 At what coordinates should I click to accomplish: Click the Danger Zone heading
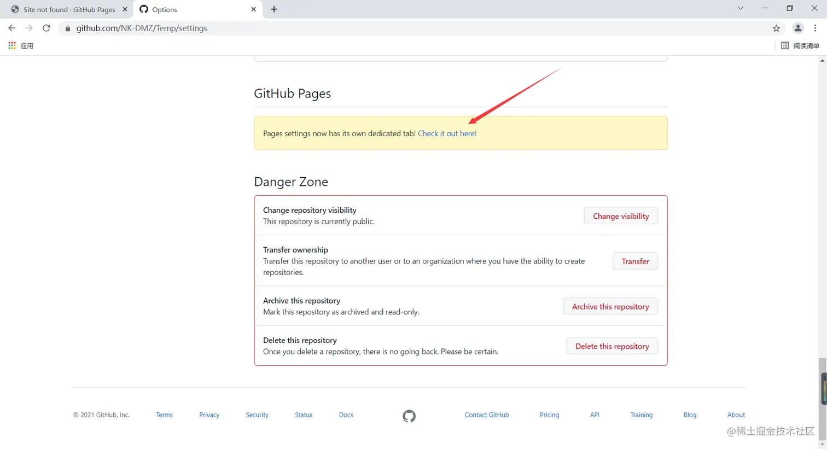291,182
